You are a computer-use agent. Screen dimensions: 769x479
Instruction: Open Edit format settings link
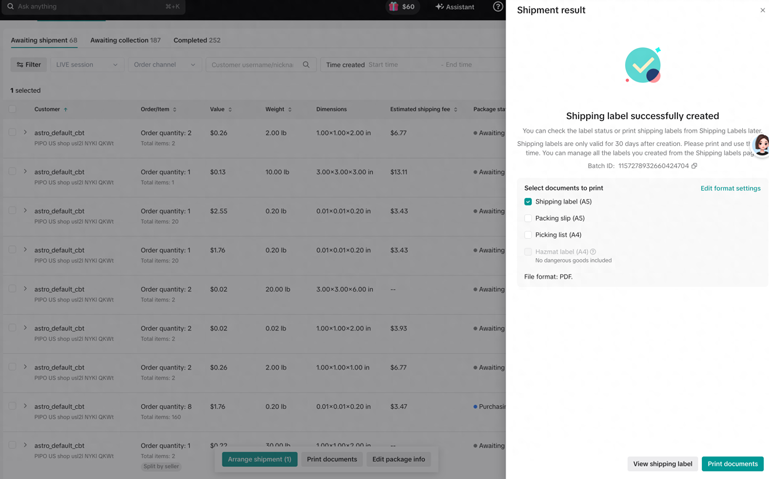point(730,188)
